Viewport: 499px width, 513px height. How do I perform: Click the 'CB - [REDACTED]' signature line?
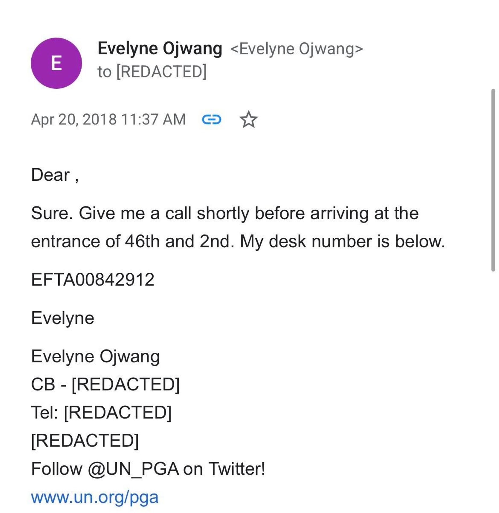click(x=105, y=384)
